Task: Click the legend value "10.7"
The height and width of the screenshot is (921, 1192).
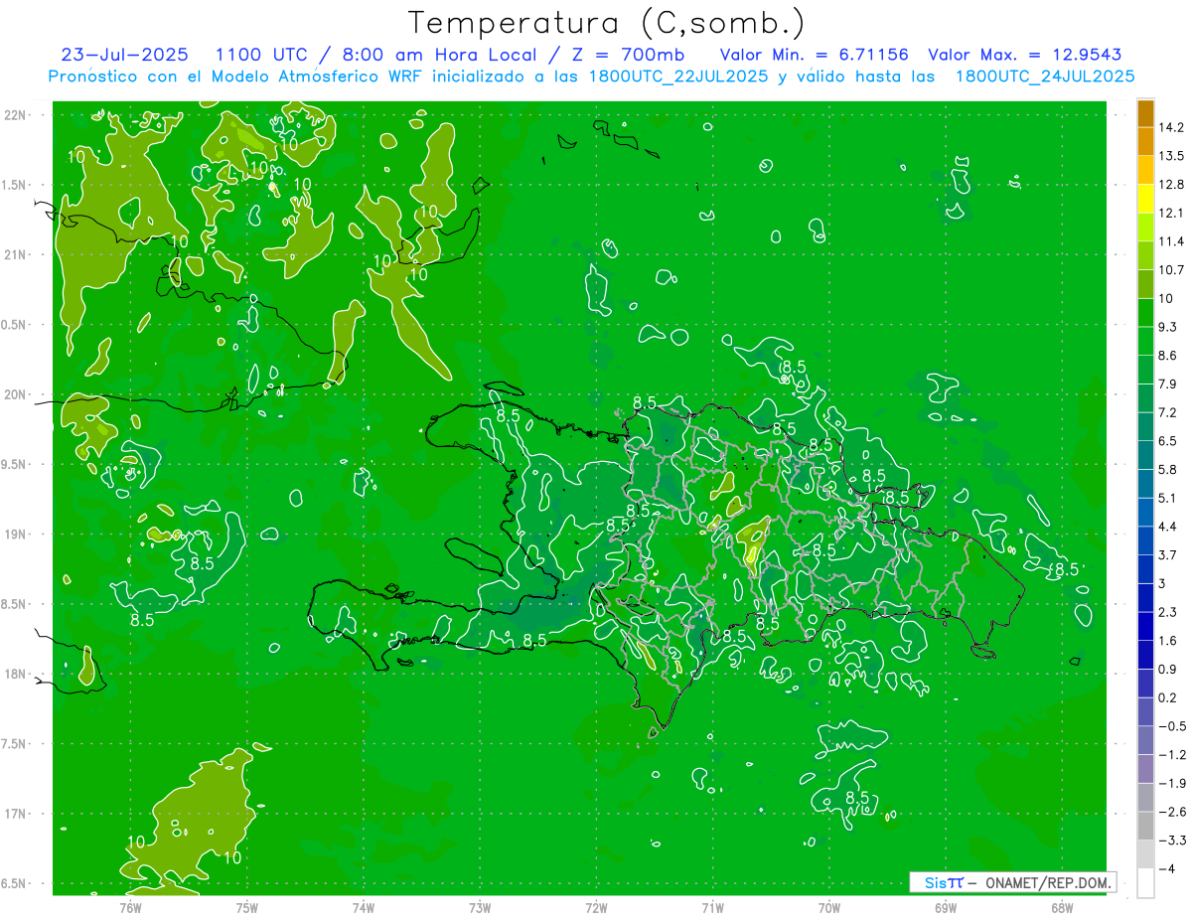Action: pyautogui.click(x=1171, y=270)
